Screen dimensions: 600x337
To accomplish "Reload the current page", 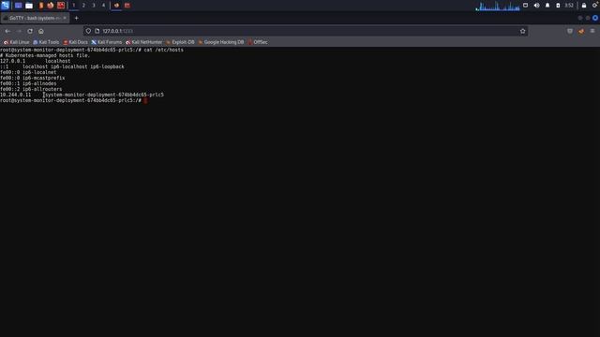I will (x=30, y=31).
